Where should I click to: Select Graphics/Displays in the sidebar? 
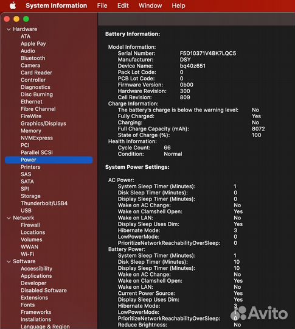(x=43, y=124)
